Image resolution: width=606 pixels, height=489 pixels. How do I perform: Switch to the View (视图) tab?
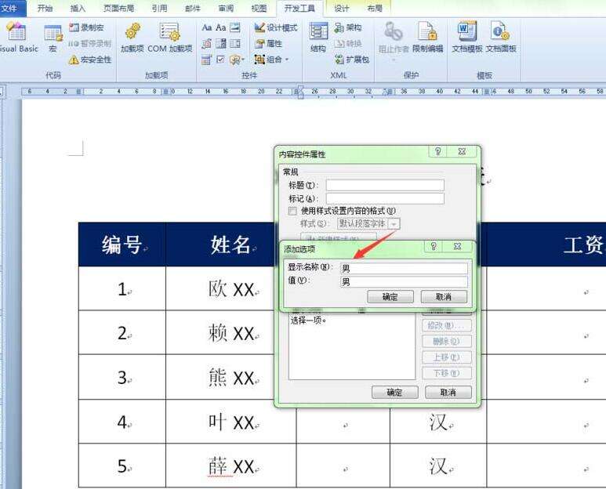pyautogui.click(x=259, y=8)
